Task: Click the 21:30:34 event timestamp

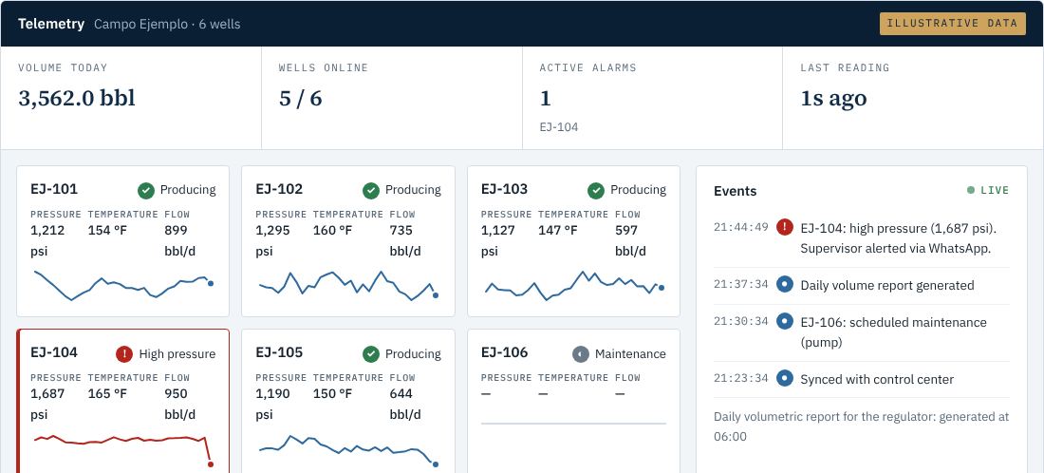Action: 741,321
